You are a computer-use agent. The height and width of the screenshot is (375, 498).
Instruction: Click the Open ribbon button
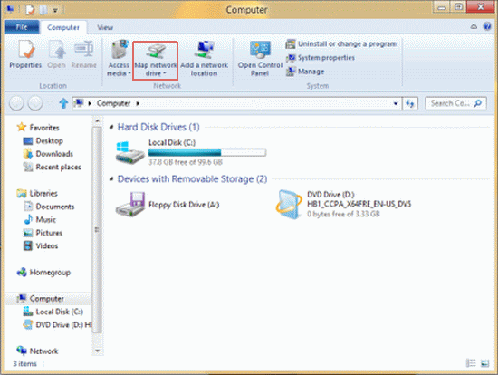56,54
